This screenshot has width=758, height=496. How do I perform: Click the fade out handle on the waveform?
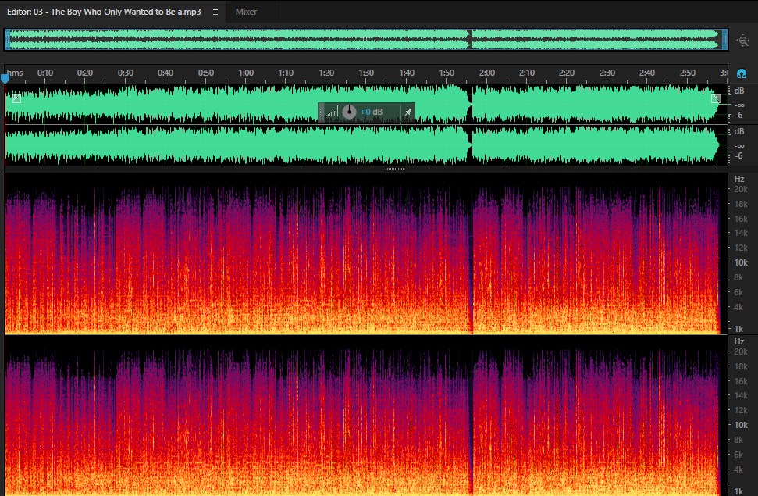pyautogui.click(x=716, y=98)
